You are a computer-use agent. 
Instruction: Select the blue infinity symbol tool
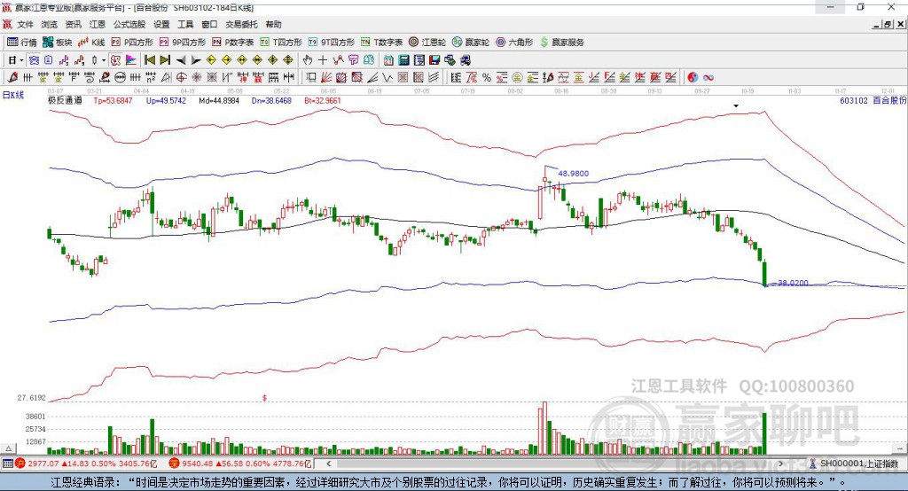pos(708,78)
